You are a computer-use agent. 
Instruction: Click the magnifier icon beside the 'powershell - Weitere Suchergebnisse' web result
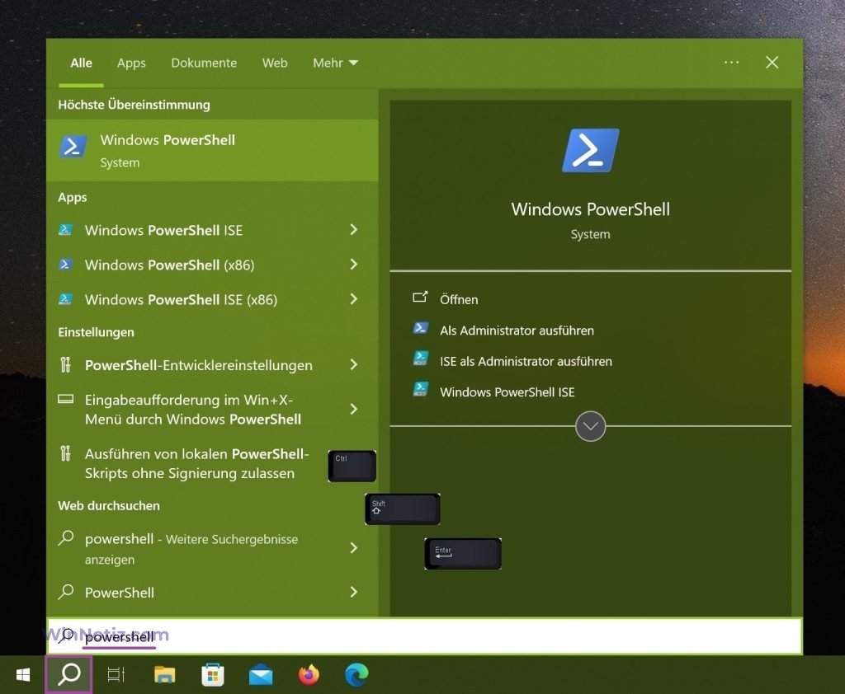click(x=66, y=538)
